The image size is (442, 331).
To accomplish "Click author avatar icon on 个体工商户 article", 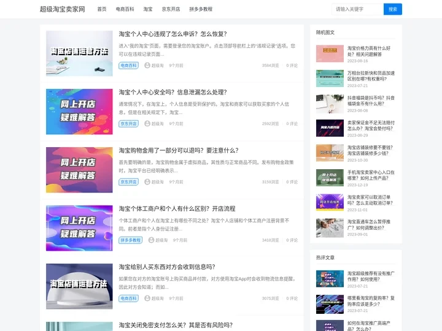I will pos(151,240).
